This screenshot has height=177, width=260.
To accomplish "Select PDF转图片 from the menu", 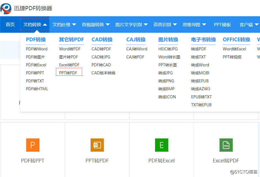I will pos(35,57).
